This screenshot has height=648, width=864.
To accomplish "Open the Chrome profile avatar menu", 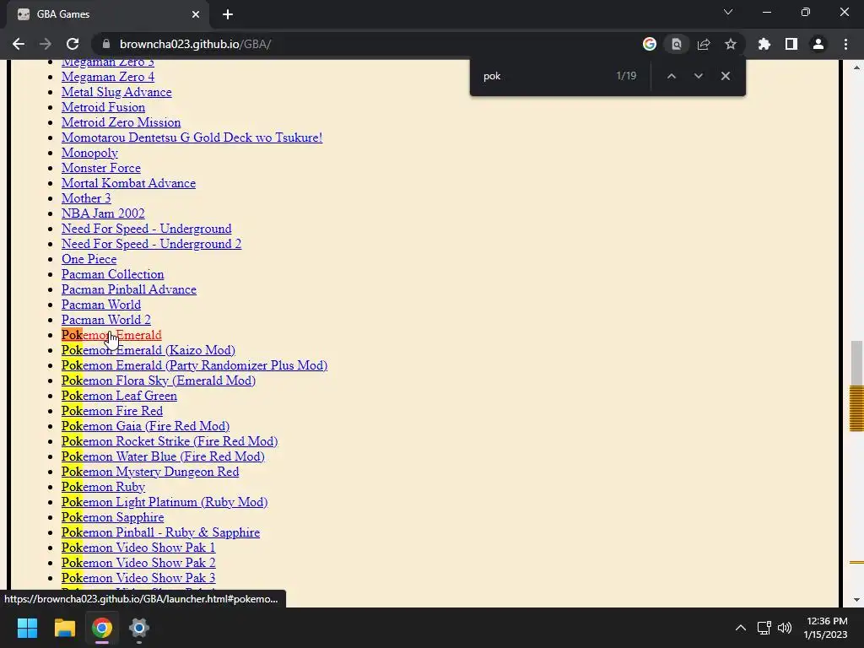I will coord(818,44).
